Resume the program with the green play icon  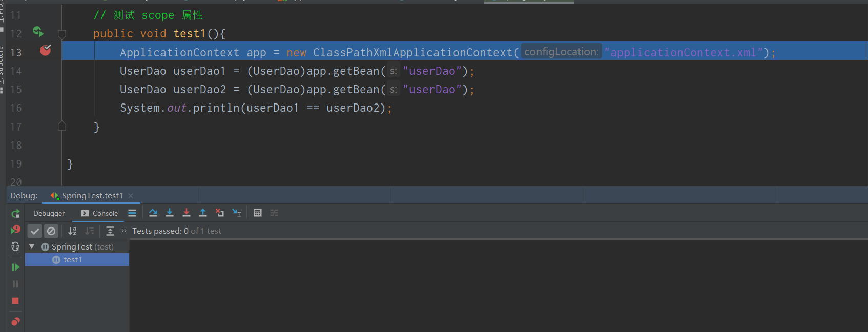[x=15, y=267]
